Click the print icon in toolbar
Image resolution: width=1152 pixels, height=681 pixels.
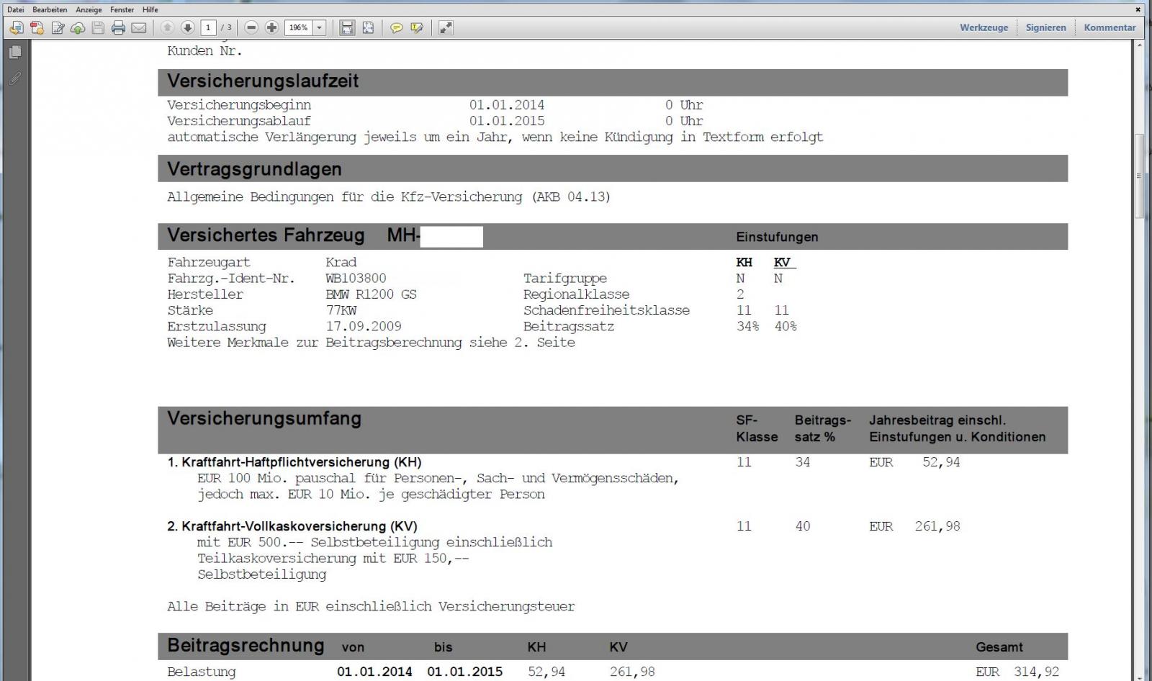(118, 28)
